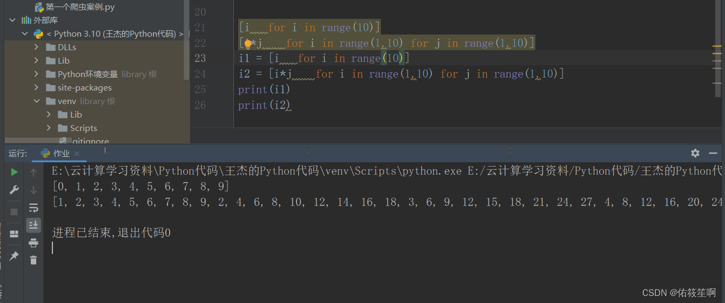Select file 第一个爬虫案例.py
725x303 pixels.
click(x=80, y=7)
